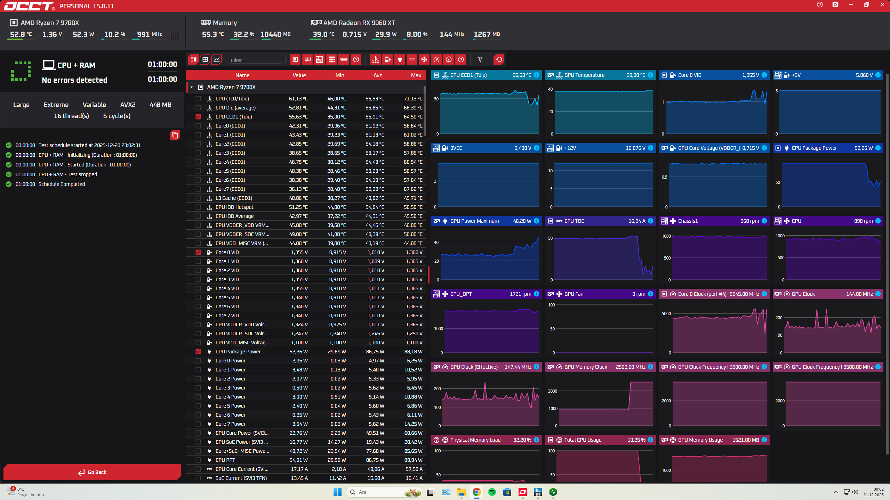Click the Avg column header
Screen dimensions: 890x500
coord(378,75)
